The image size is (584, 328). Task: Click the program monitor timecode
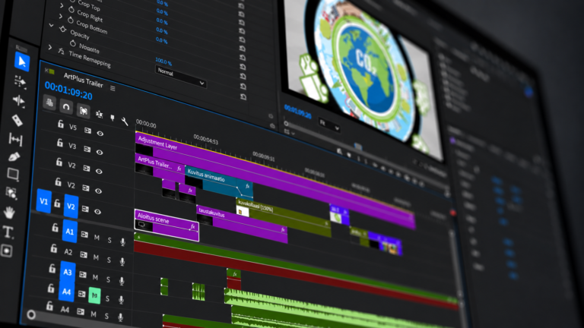297,112
